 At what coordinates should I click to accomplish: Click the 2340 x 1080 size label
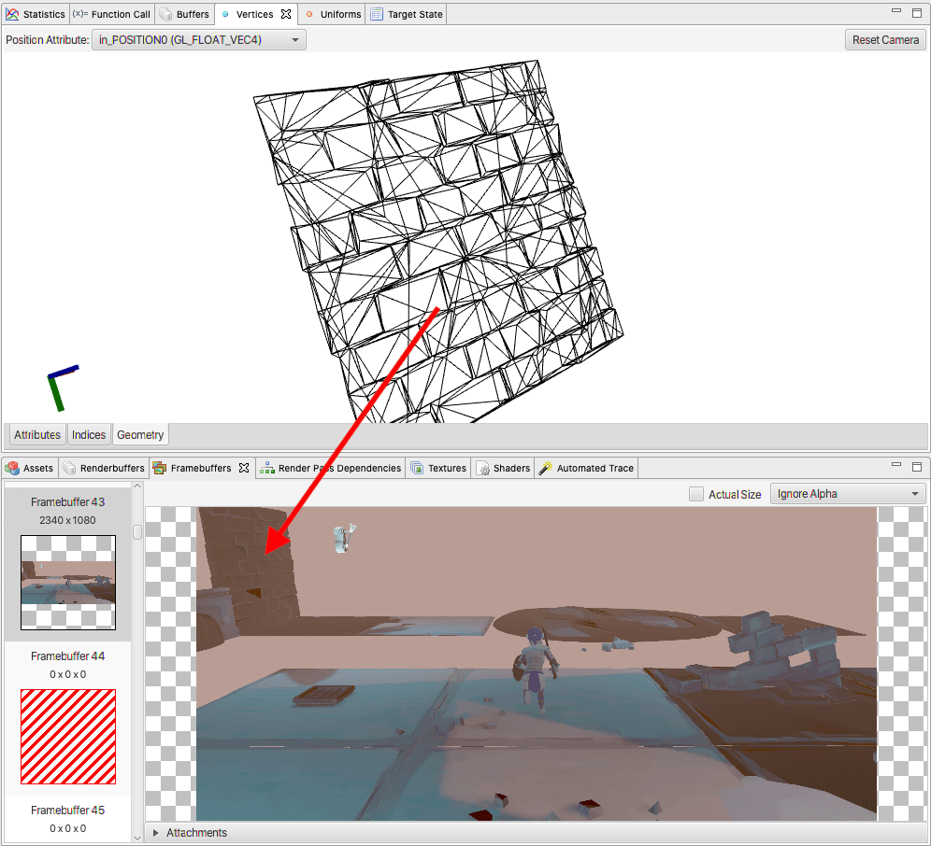67,520
